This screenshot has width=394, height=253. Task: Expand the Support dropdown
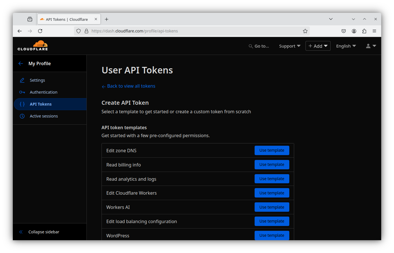pyautogui.click(x=290, y=46)
